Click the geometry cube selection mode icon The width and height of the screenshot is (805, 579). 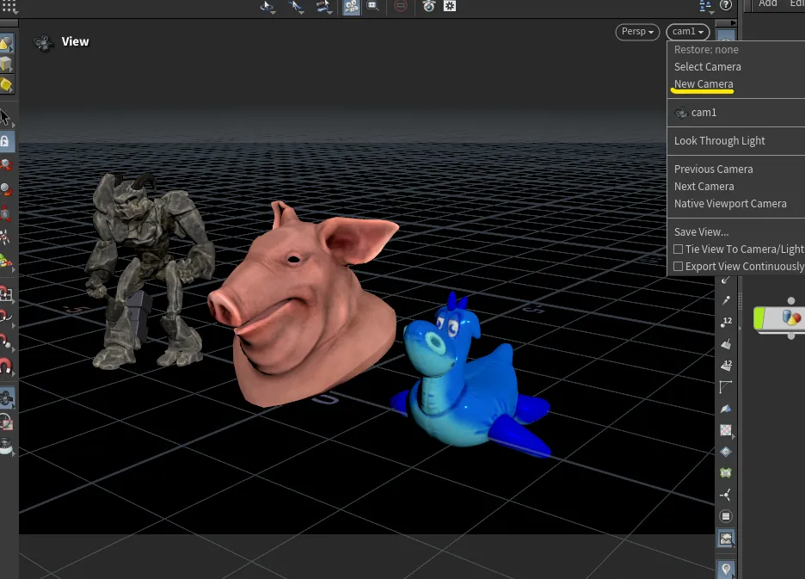click(6, 65)
